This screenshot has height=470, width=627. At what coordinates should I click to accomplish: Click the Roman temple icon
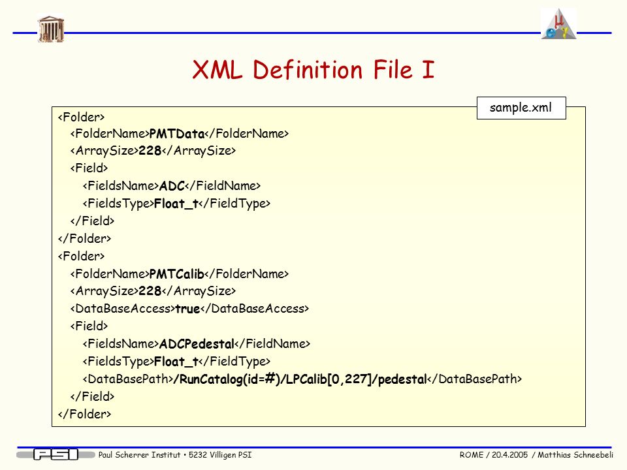pos(51,29)
